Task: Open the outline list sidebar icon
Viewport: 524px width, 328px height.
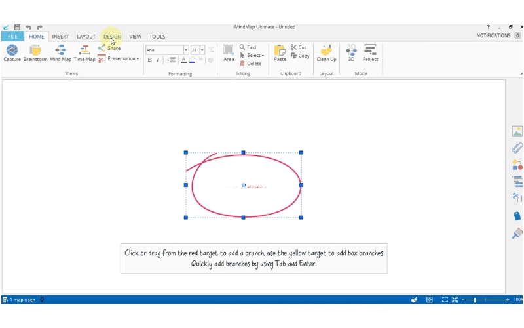Action: coord(517,182)
